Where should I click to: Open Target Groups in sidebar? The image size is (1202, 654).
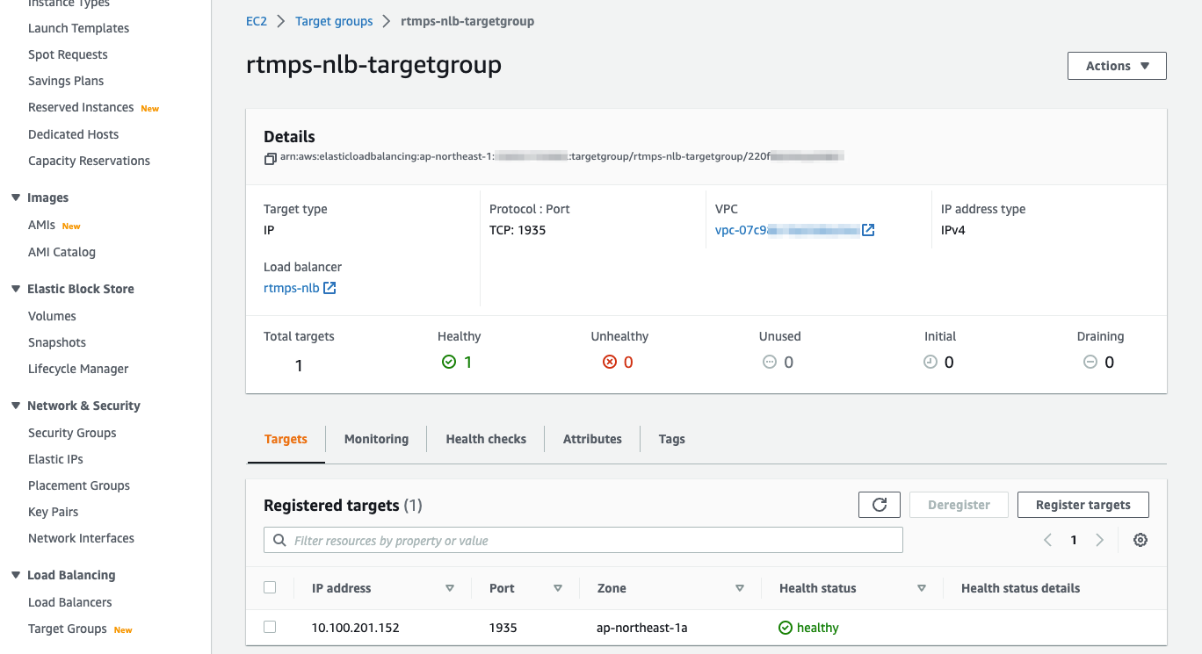click(x=68, y=629)
